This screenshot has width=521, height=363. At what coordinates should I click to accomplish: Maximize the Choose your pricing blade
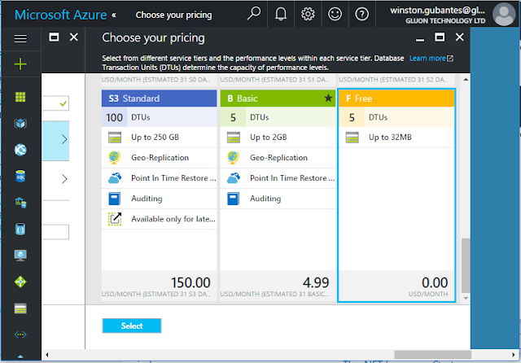tap(440, 37)
